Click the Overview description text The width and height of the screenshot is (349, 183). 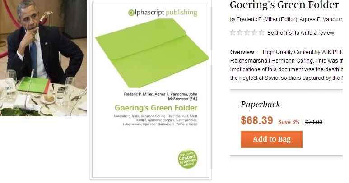[286, 65]
